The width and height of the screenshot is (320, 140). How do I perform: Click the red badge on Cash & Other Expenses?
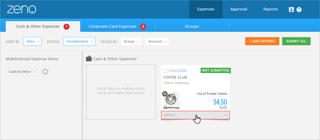click(x=66, y=27)
